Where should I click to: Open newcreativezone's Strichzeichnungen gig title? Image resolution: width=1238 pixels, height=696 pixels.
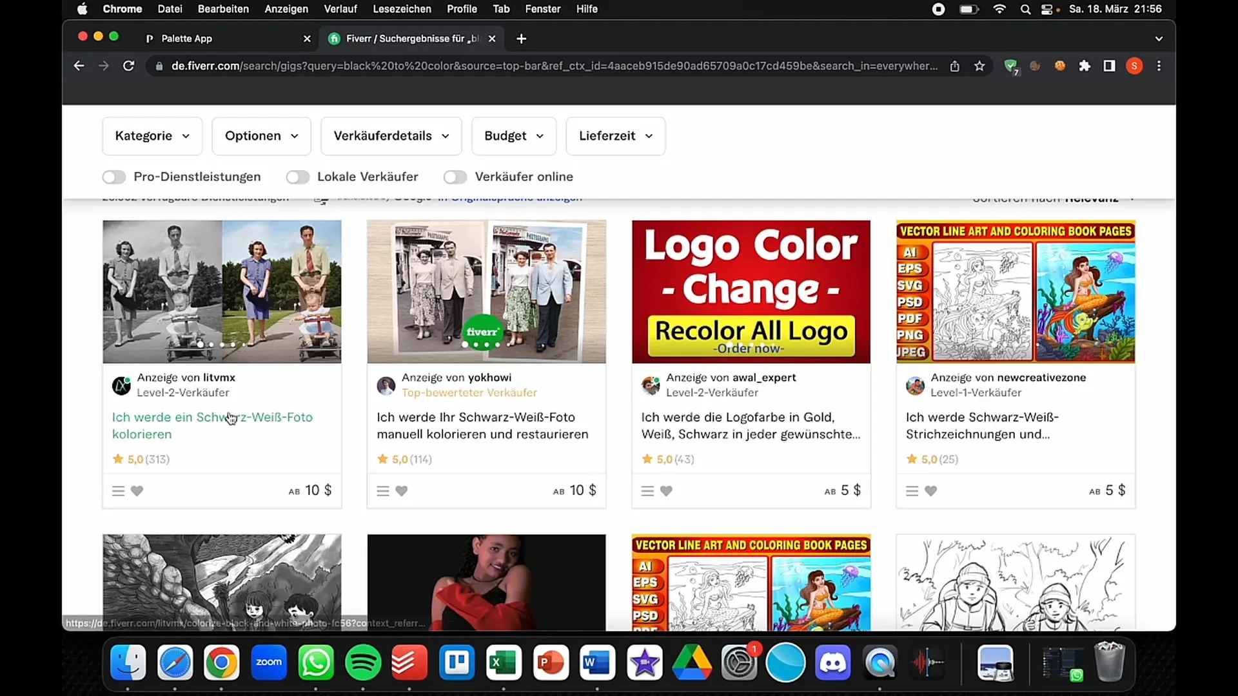(x=982, y=425)
